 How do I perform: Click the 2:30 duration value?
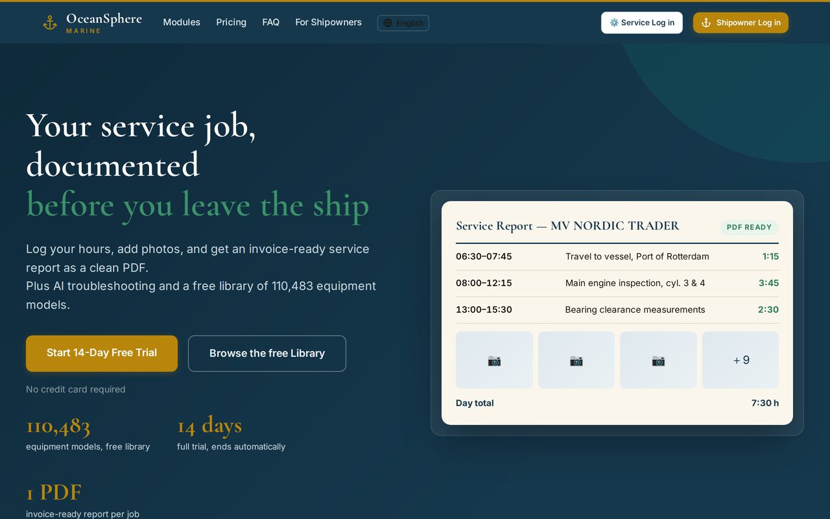768,309
